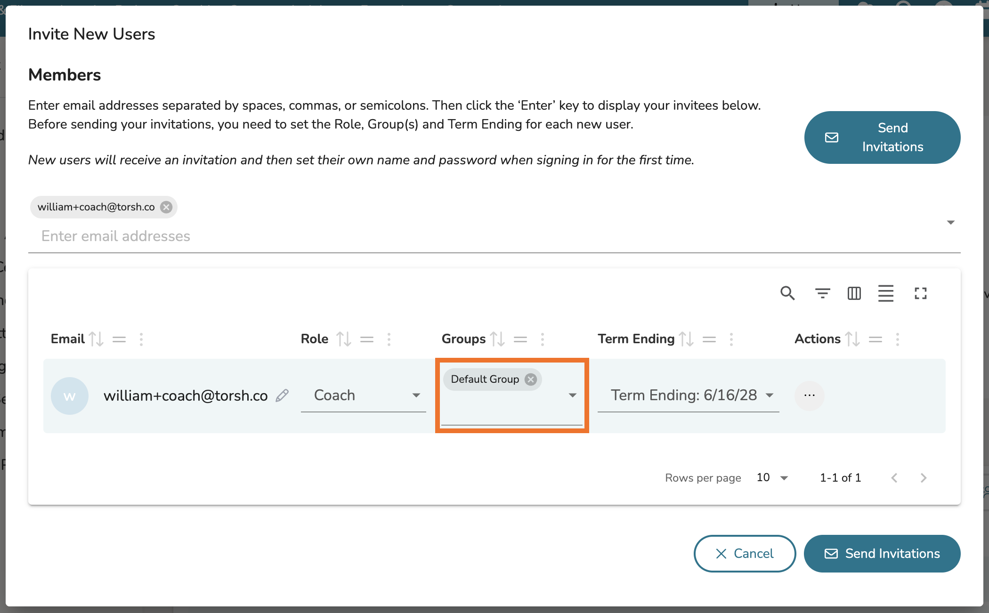Remove william+coach@torsh.co email chip
The width and height of the screenshot is (989, 613).
coord(166,207)
